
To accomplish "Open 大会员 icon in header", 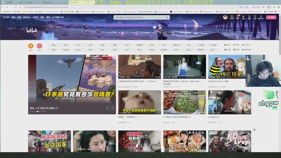I will (x=231, y=17).
